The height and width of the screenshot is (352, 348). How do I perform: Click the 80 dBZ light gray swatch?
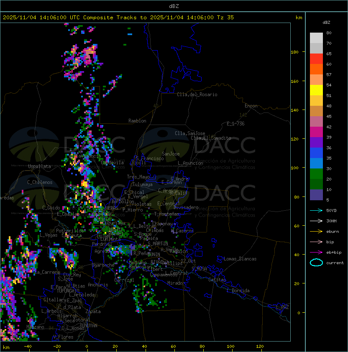pos(316,38)
